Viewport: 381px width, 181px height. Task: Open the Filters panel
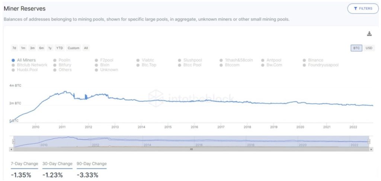tap(363, 8)
